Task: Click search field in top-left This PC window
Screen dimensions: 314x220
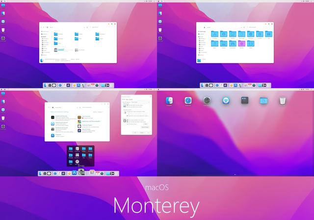Action: click(x=102, y=27)
